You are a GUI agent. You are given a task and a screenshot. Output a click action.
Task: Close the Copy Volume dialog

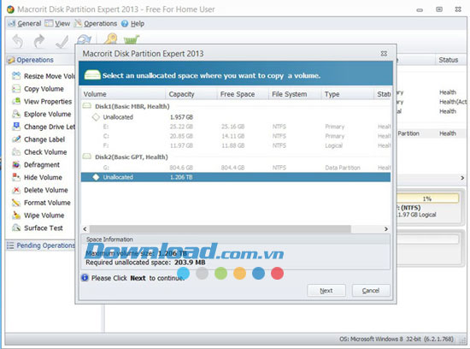384,53
